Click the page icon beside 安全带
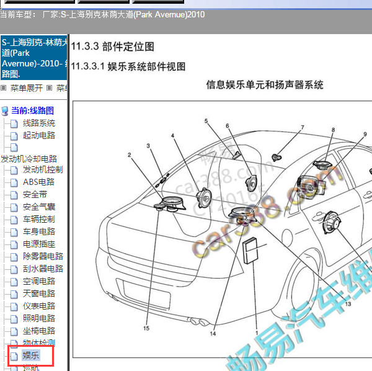372x371 pixels. (x=14, y=195)
